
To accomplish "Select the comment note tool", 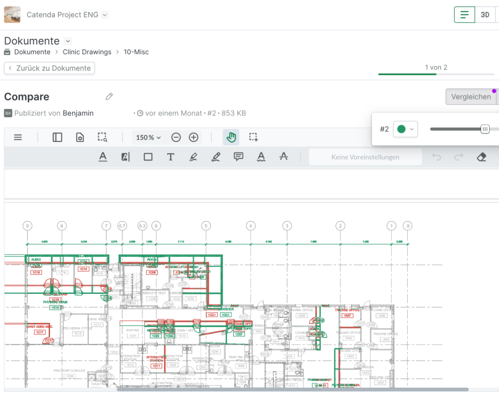I will click(x=238, y=157).
